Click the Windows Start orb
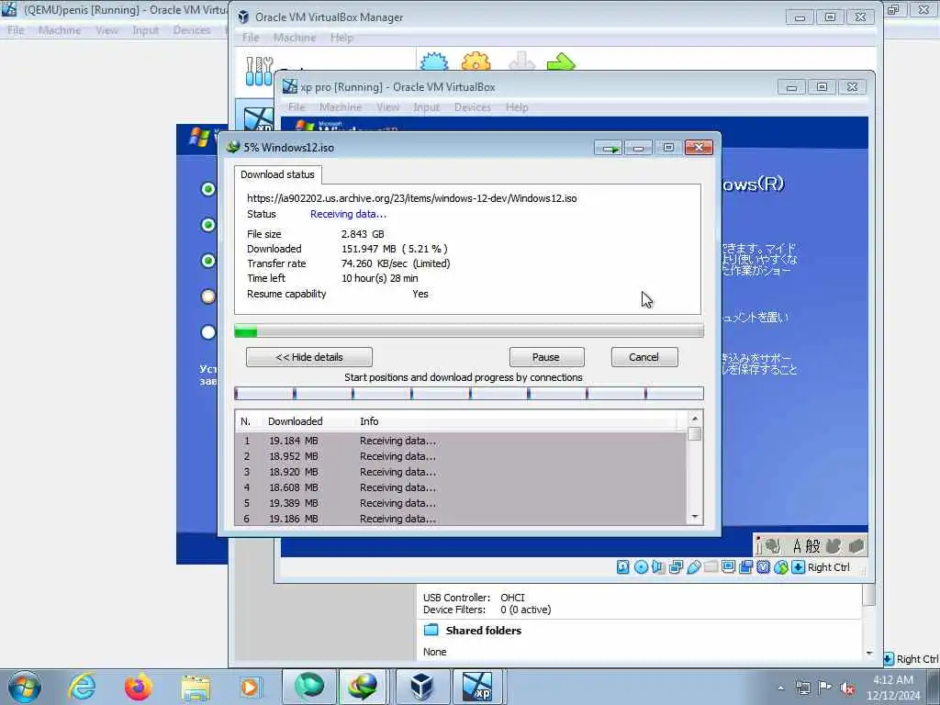Image resolution: width=940 pixels, height=705 pixels. click(25, 687)
